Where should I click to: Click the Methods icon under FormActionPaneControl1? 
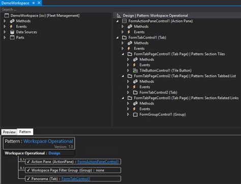click(130, 26)
